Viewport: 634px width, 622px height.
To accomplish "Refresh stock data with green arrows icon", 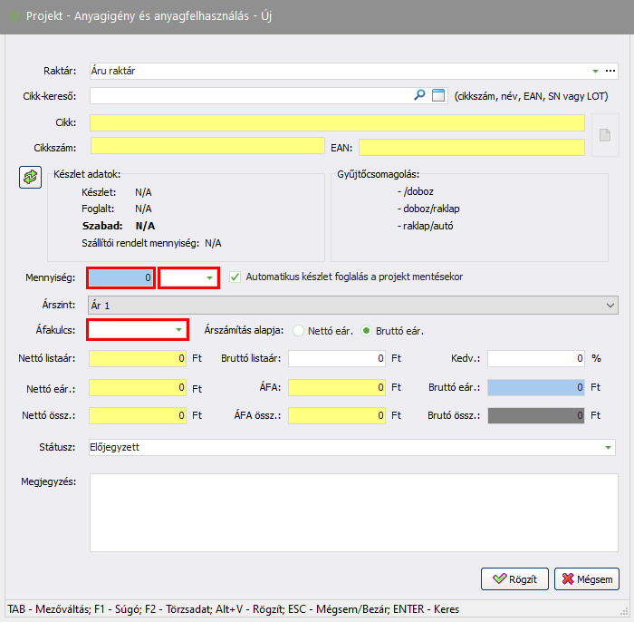I will [31, 177].
